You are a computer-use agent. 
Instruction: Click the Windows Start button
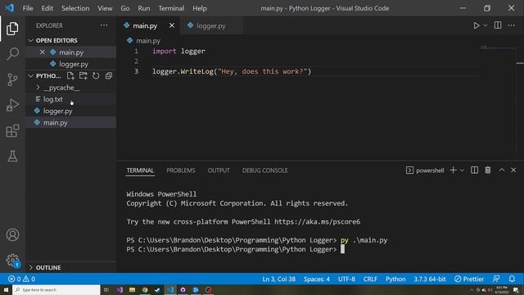tap(6, 289)
